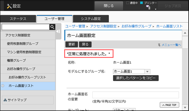Viewport: 189px width, 111px height.
Task: Open the printer status icon dropdown
Action: click(x=156, y=9)
